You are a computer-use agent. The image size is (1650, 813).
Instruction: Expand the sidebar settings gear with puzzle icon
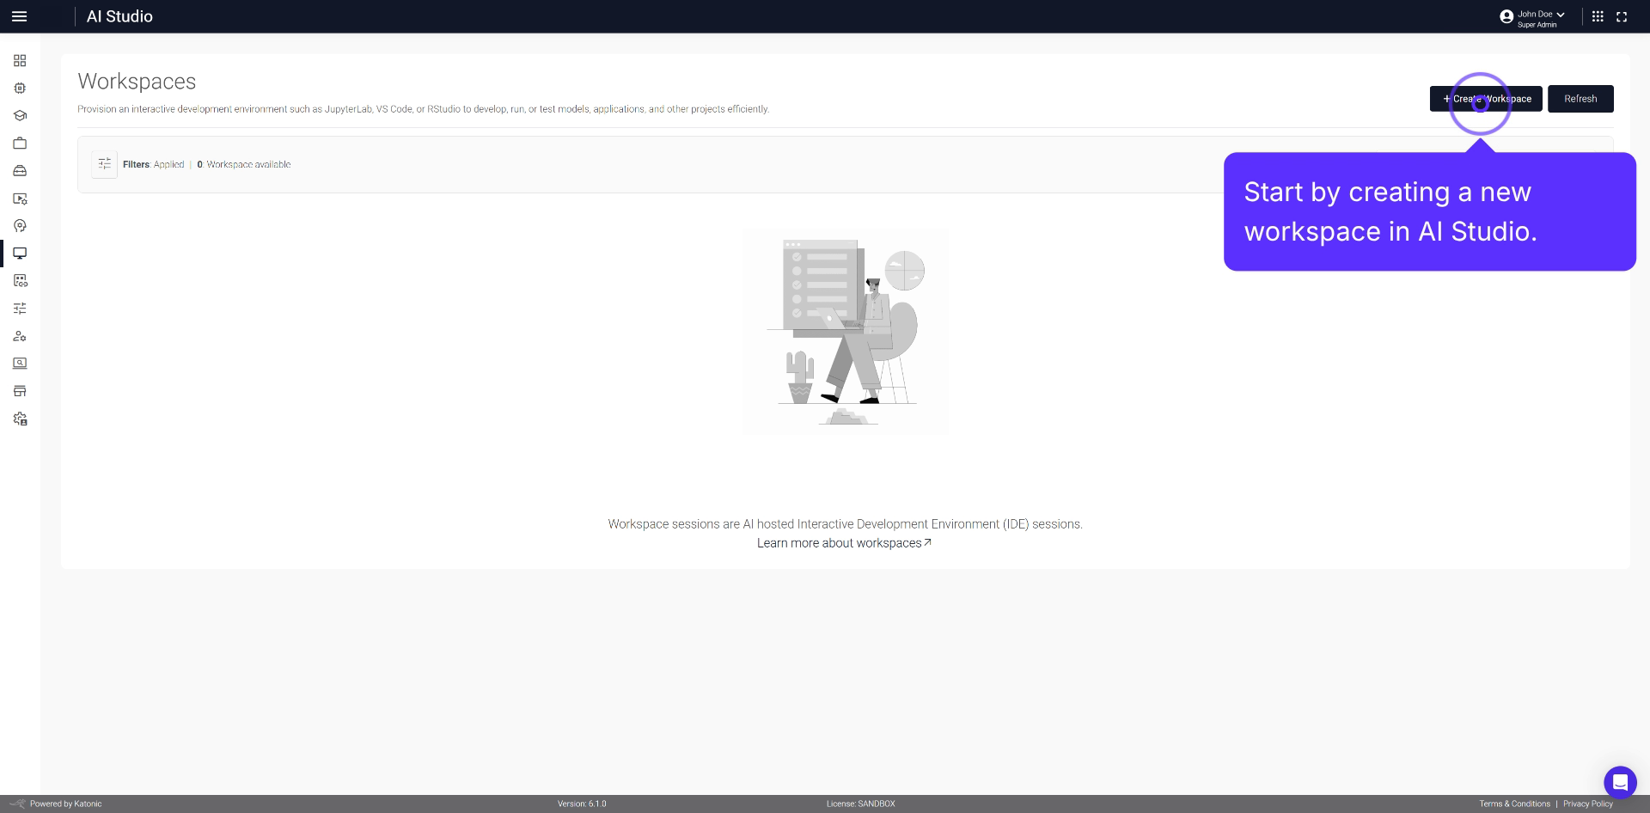pos(19,419)
